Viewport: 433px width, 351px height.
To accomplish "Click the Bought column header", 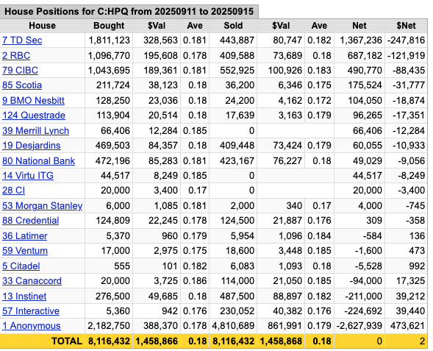I will click(109, 26).
